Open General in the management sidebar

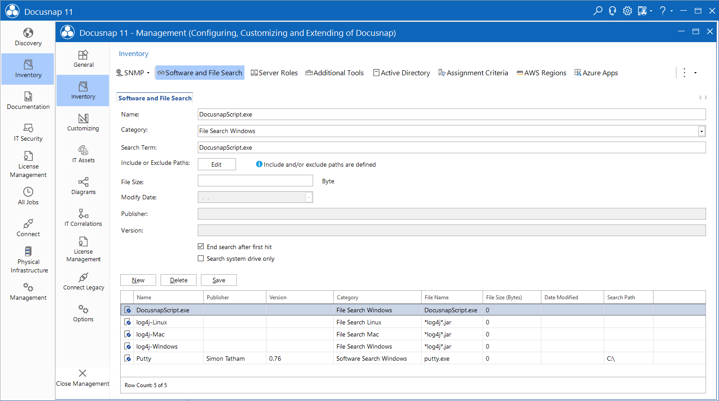(83, 59)
